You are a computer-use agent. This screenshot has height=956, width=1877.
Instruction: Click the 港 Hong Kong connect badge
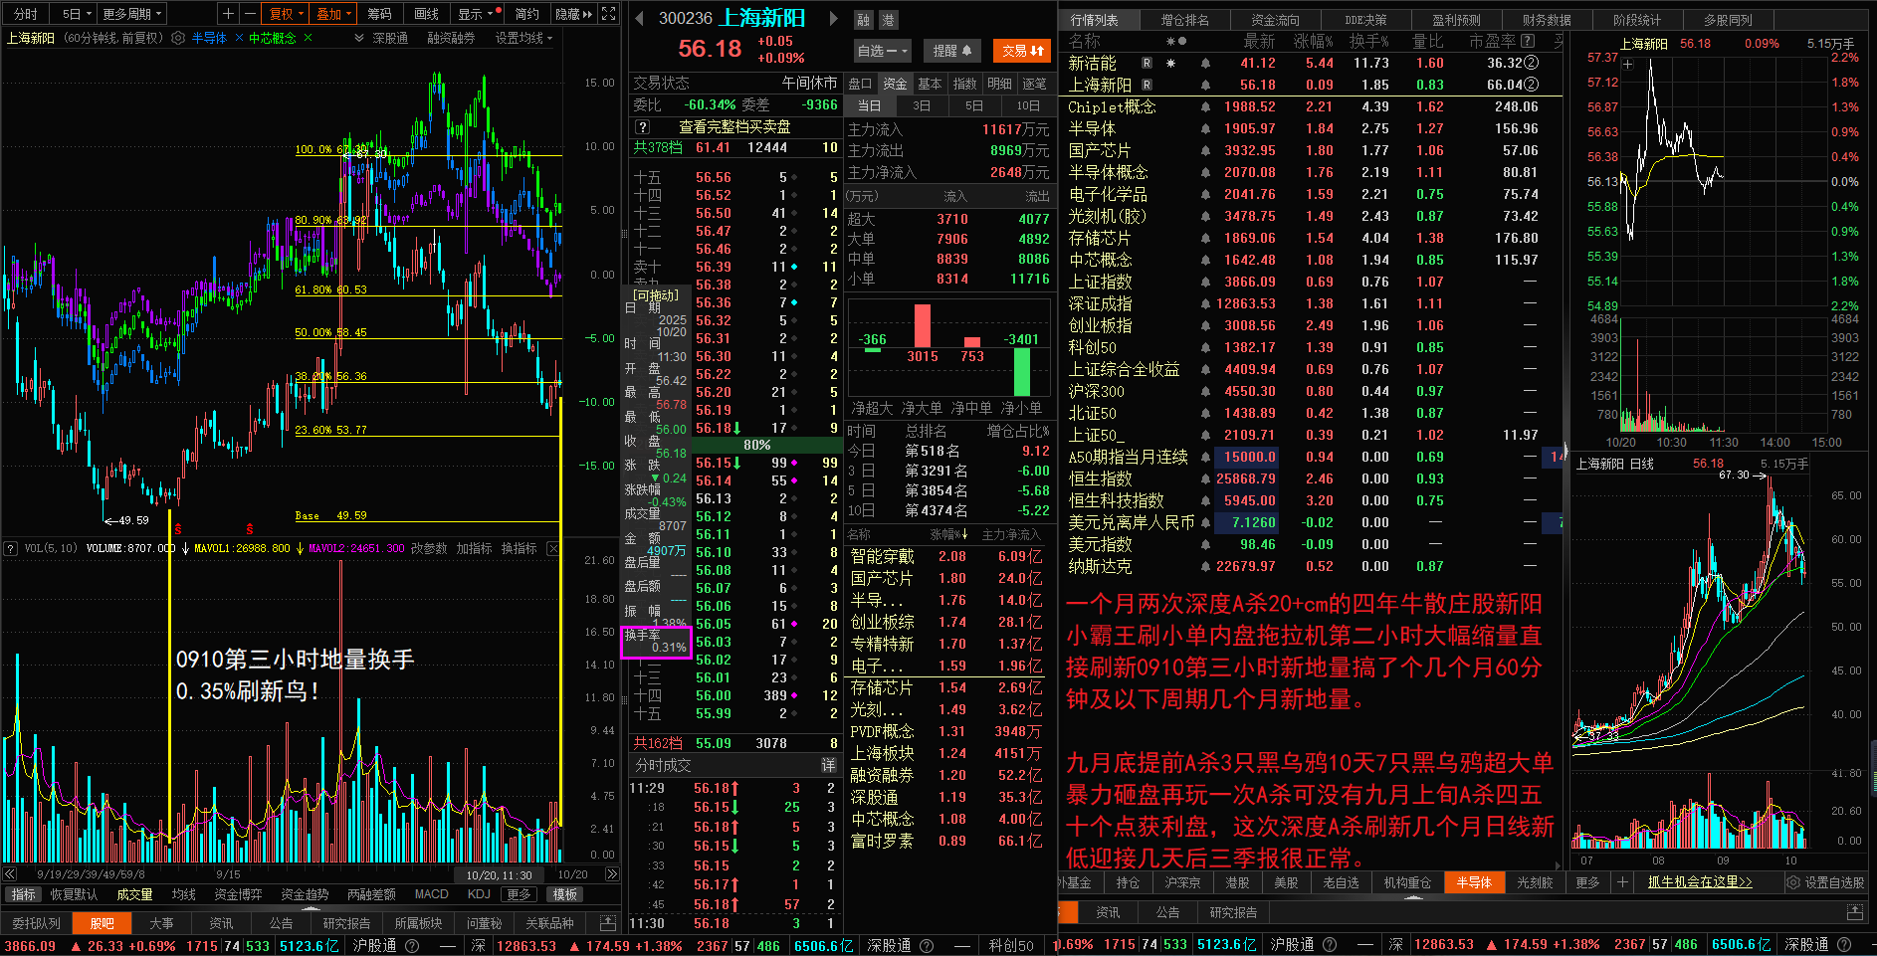888,20
